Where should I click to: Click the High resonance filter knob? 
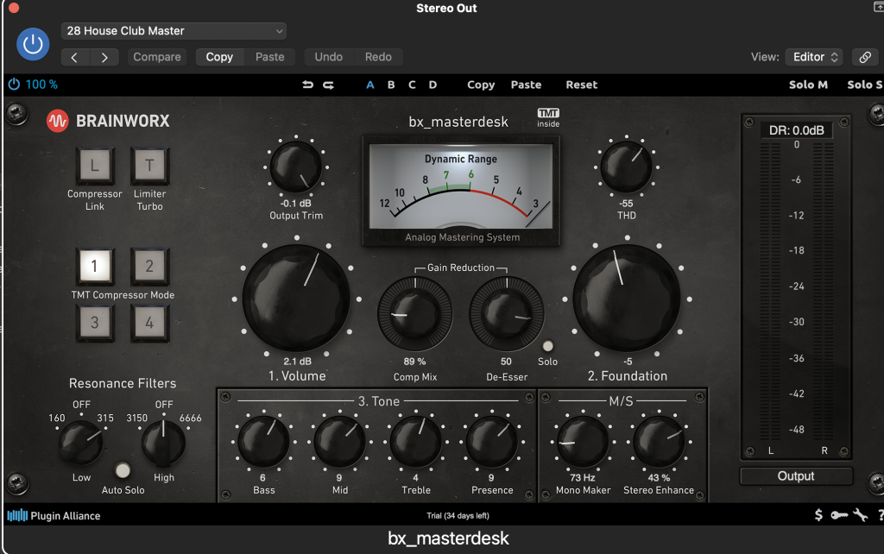[163, 443]
